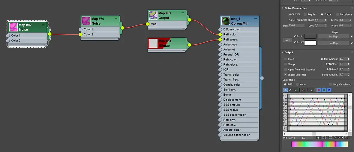Click No Map button for Color #1
This screenshot has width=354, height=152.
(333, 36)
